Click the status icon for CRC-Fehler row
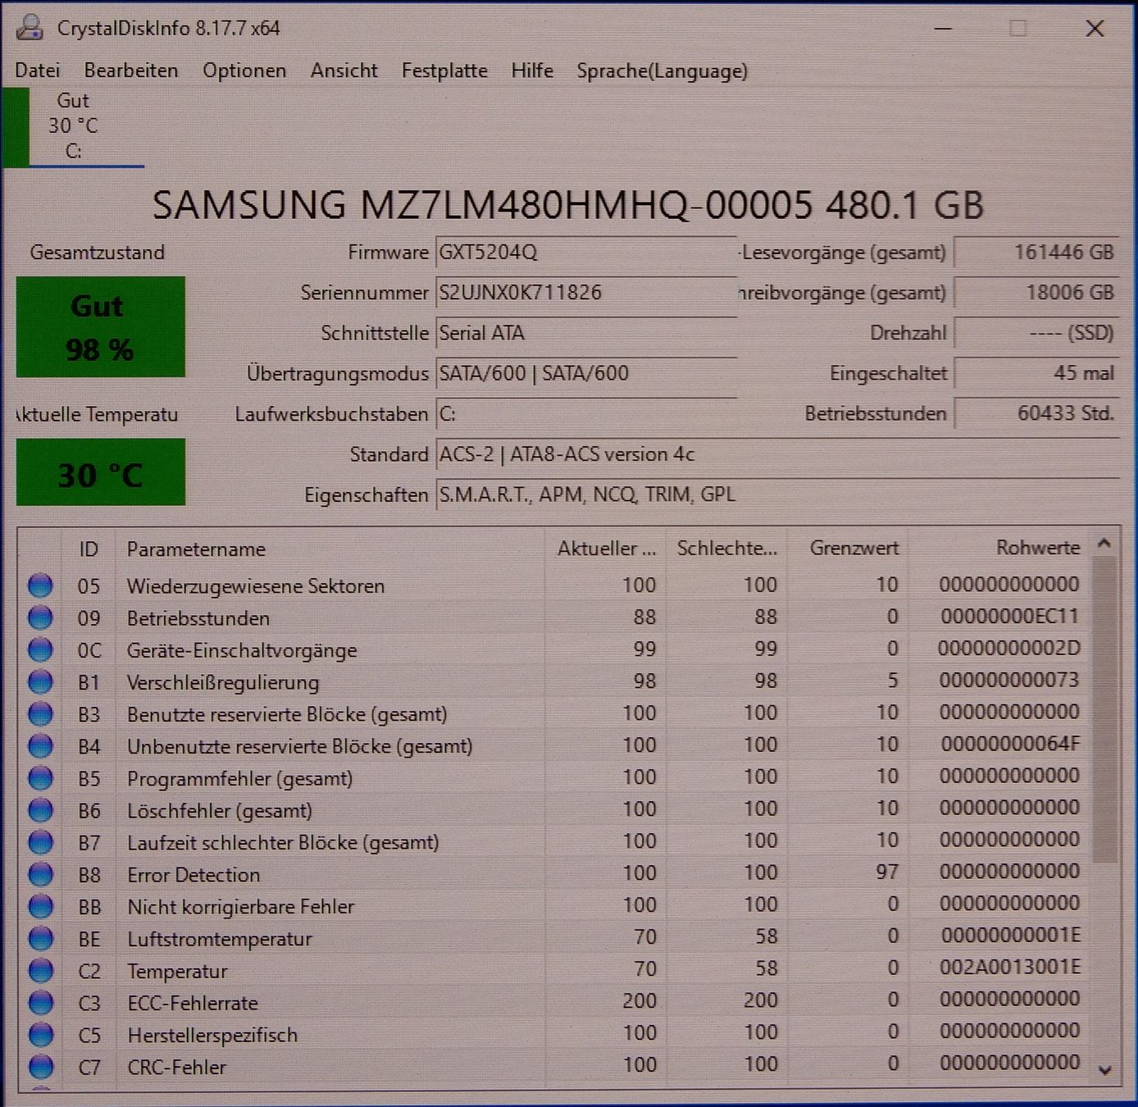1138x1107 pixels. (x=40, y=1066)
